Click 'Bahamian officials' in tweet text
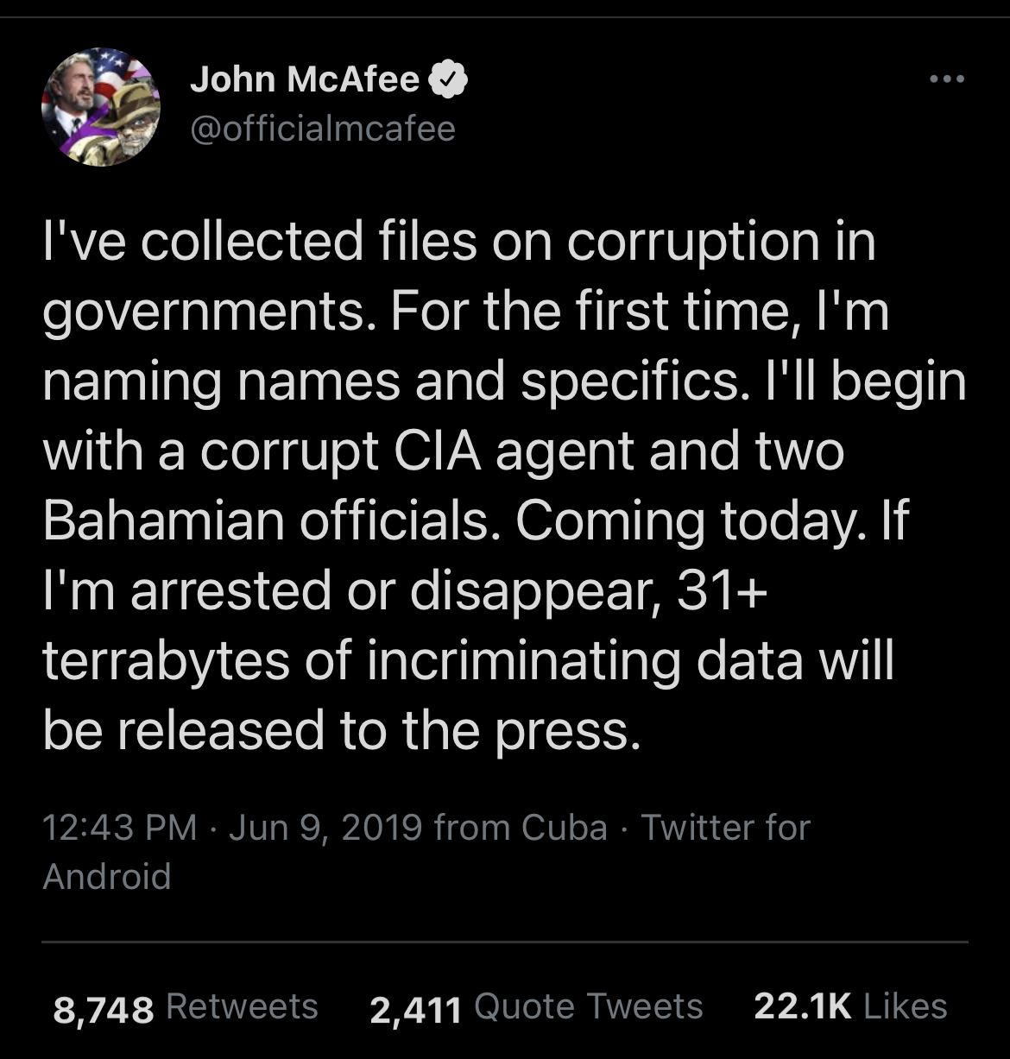The image size is (1010, 1059). [267, 520]
